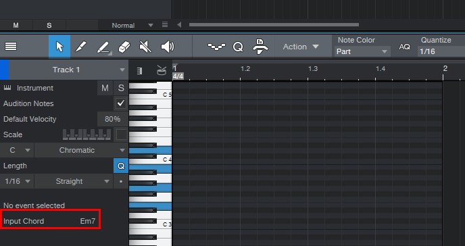
Task: Click the horizontal scrollbar thumb at top
Action: pos(274,25)
